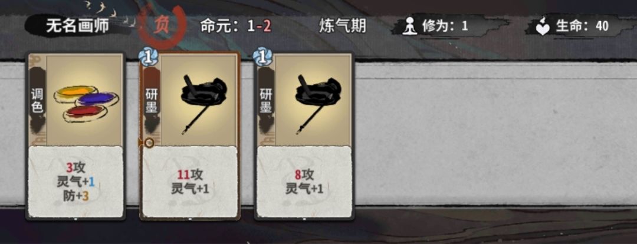Click the red 负 seal icon
637x244 pixels.
coord(161,25)
